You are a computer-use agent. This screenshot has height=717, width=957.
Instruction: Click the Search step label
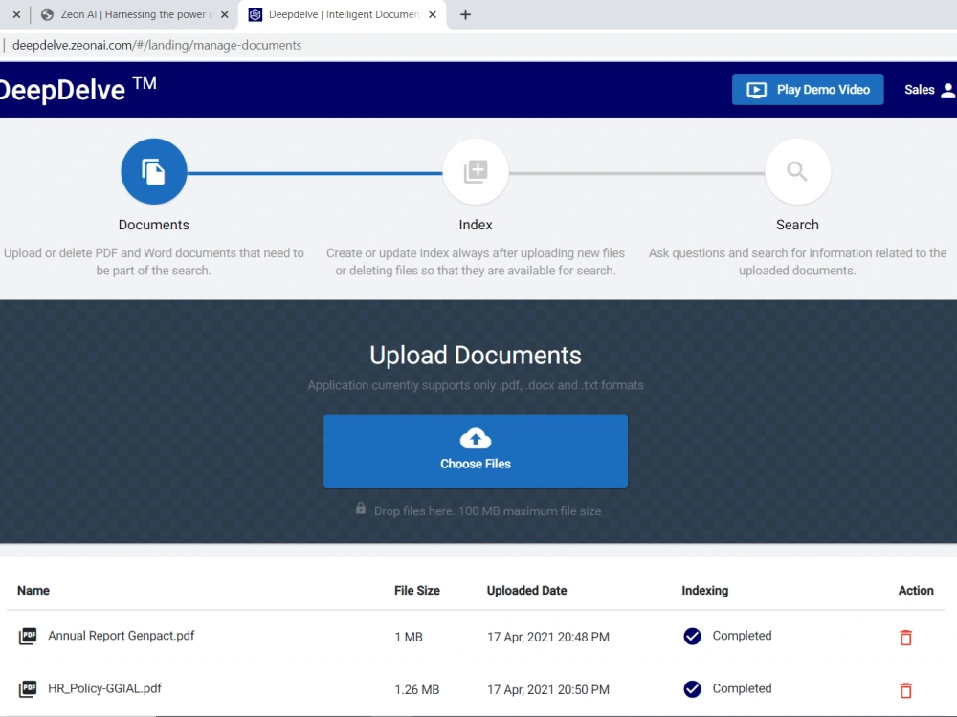click(797, 225)
